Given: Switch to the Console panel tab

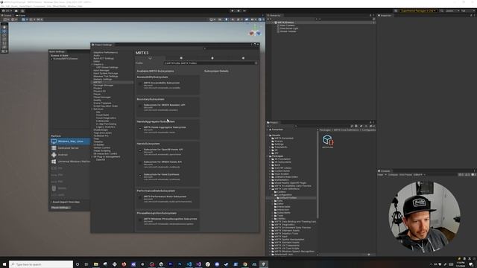Looking at the screenshot, I should pos(385,171).
